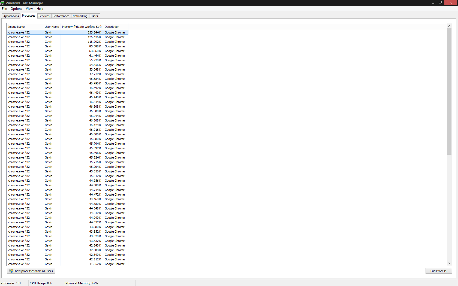This screenshot has width=458, height=286.
Task: Open the File menu
Action: click(4, 9)
